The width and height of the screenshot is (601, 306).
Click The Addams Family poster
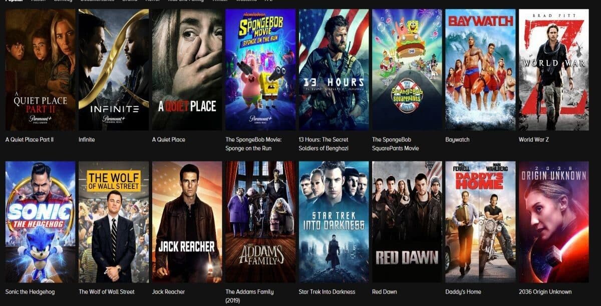(x=260, y=222)
